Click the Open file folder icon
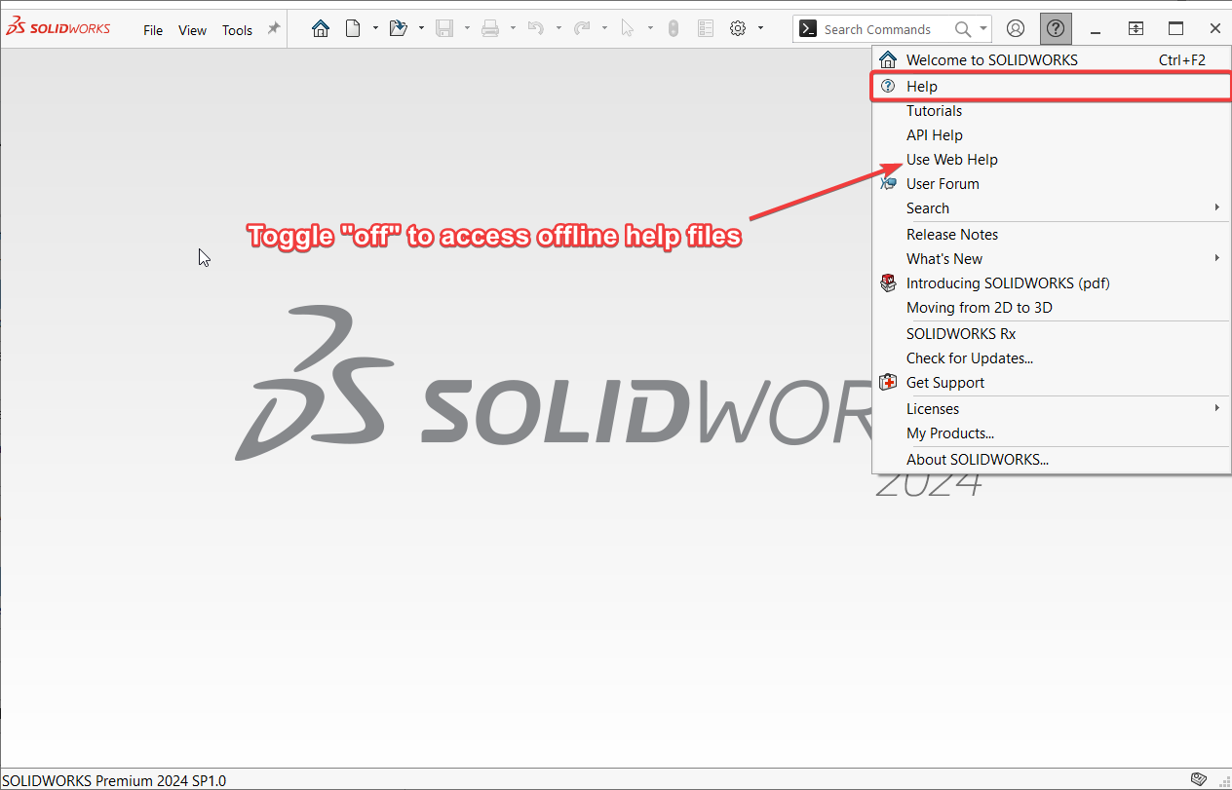This screenshot has width=1232, height=790. 398,29
